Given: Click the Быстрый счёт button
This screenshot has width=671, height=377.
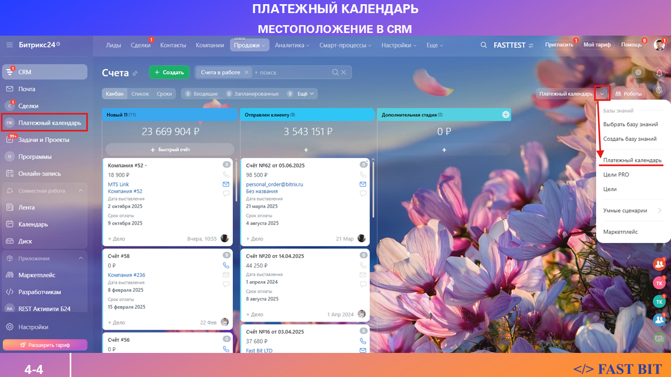Looking at the screenshot, I should coord(170,150).
